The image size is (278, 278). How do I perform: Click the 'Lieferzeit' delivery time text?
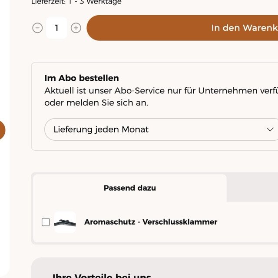[76, 2]
